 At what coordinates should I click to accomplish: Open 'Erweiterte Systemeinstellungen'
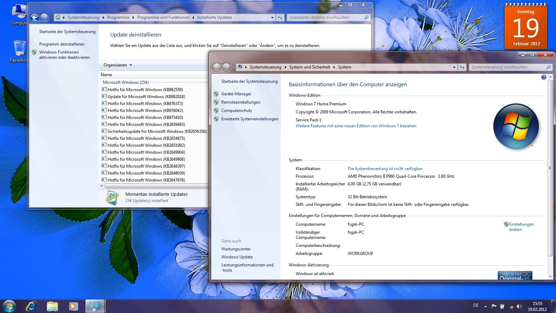click(x=250, y=119)
